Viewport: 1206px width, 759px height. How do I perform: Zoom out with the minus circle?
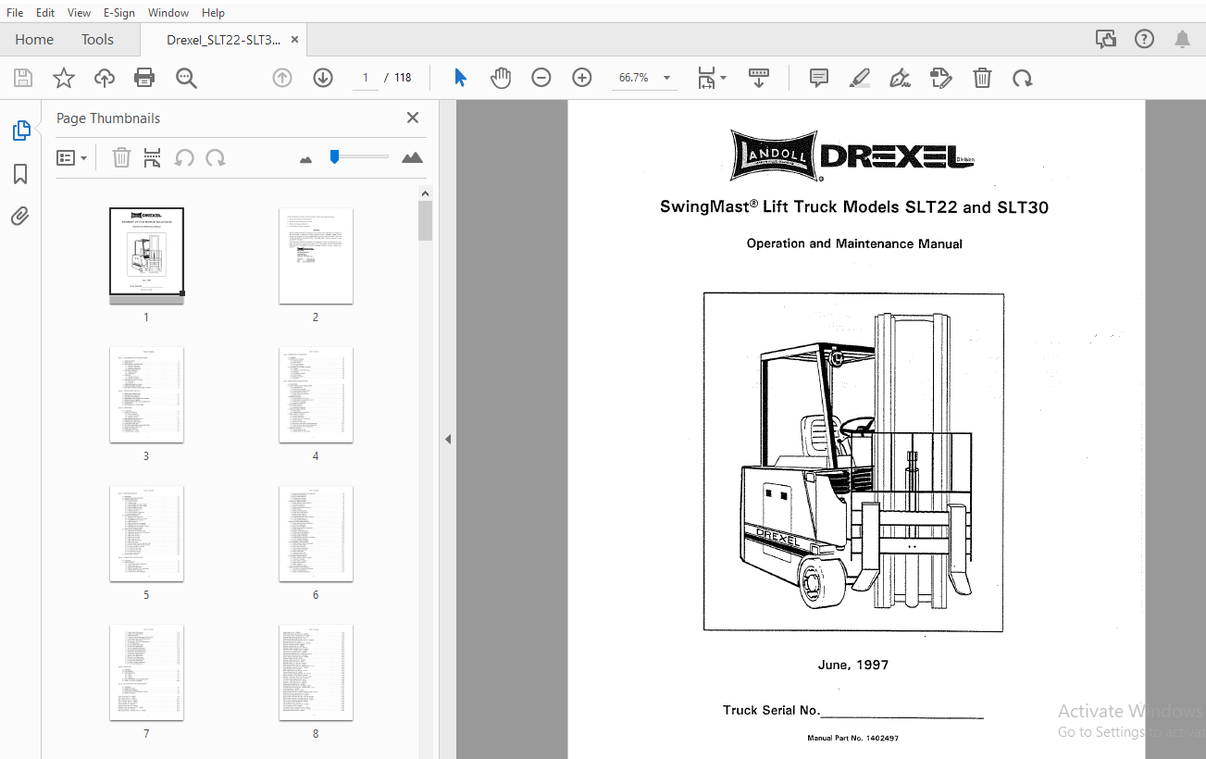(541, 78)
